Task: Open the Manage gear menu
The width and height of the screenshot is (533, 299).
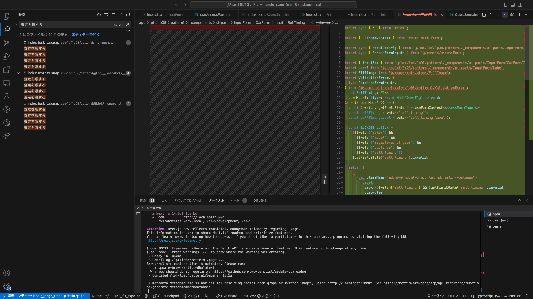Action: [7, 286]
